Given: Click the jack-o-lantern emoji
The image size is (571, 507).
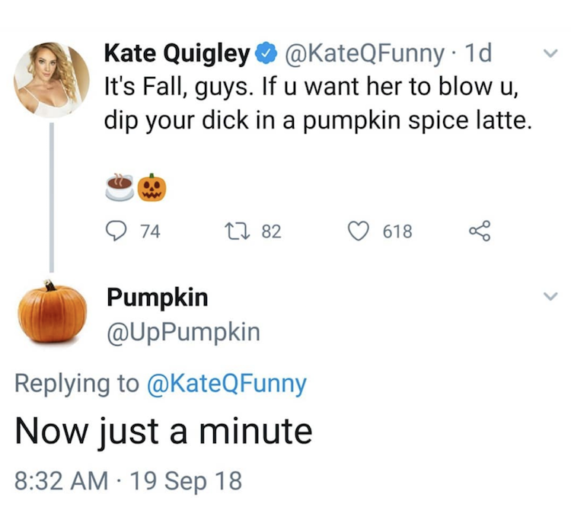Looking at the screenshot, I should point(153,187).
